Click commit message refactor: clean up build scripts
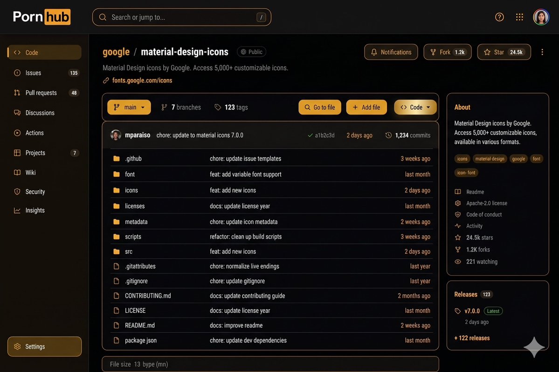The image size is (559, 372). pos(246,237)
